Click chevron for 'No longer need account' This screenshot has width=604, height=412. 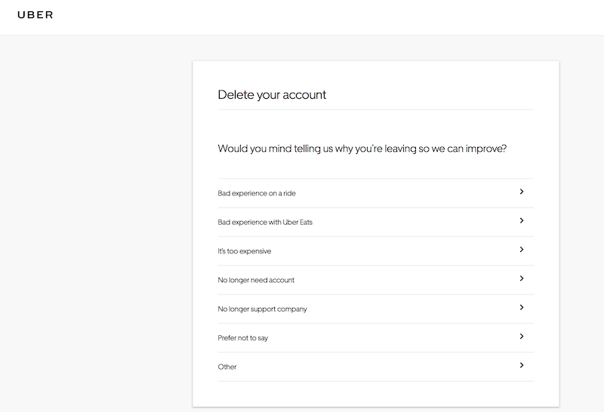pyautogui.click(x=522, y=278)
